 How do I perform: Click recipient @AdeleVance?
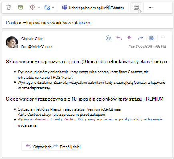(40, 47)
